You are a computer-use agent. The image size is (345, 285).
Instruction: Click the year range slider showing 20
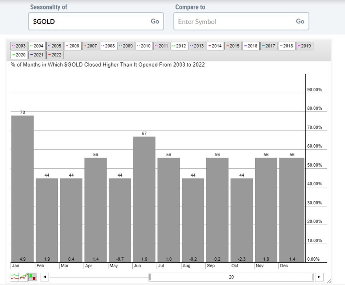pos(231,277)
